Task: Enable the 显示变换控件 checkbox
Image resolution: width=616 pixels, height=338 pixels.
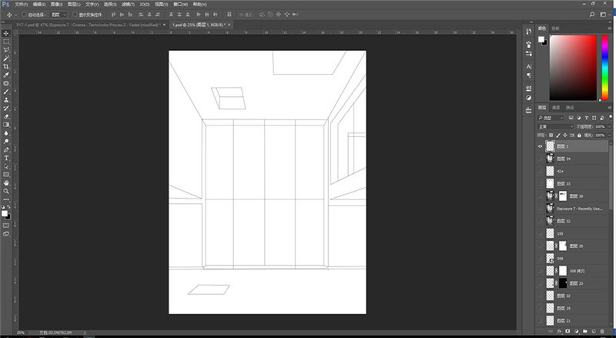Action: coord(75,15)
